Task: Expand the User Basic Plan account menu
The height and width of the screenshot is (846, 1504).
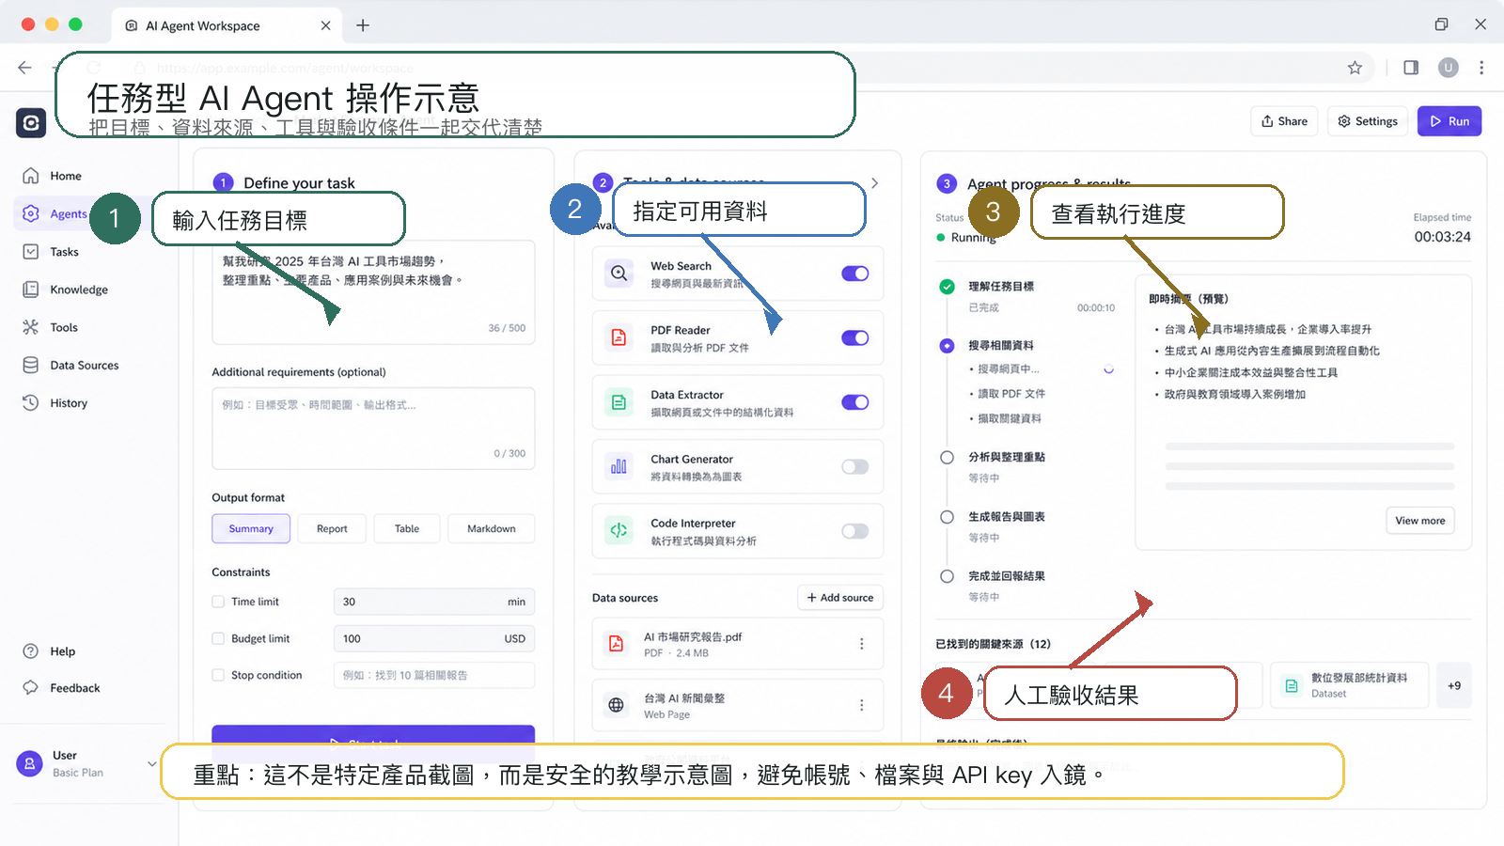Action: coord(151,763)
